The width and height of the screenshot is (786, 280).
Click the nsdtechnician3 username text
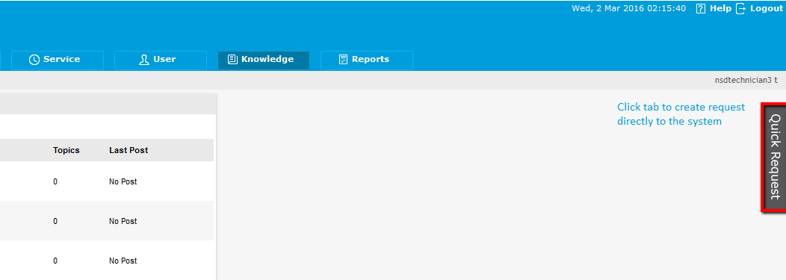click(746, 80)
